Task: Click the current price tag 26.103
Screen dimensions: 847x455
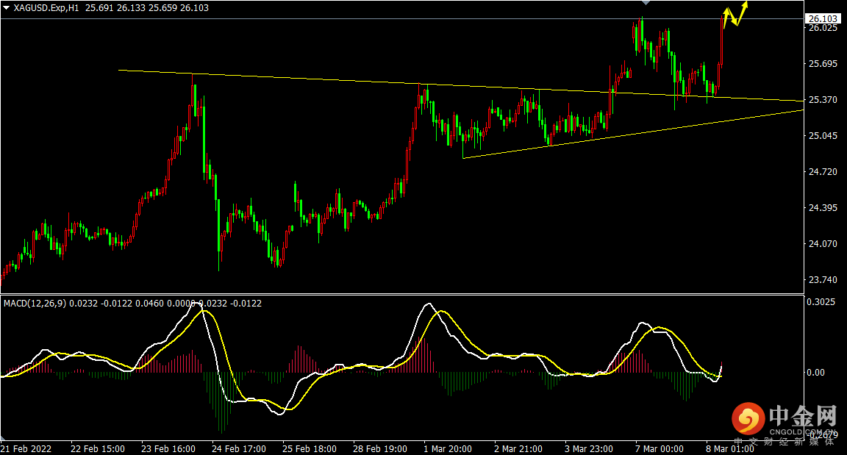Action: [x=823, y=19]
